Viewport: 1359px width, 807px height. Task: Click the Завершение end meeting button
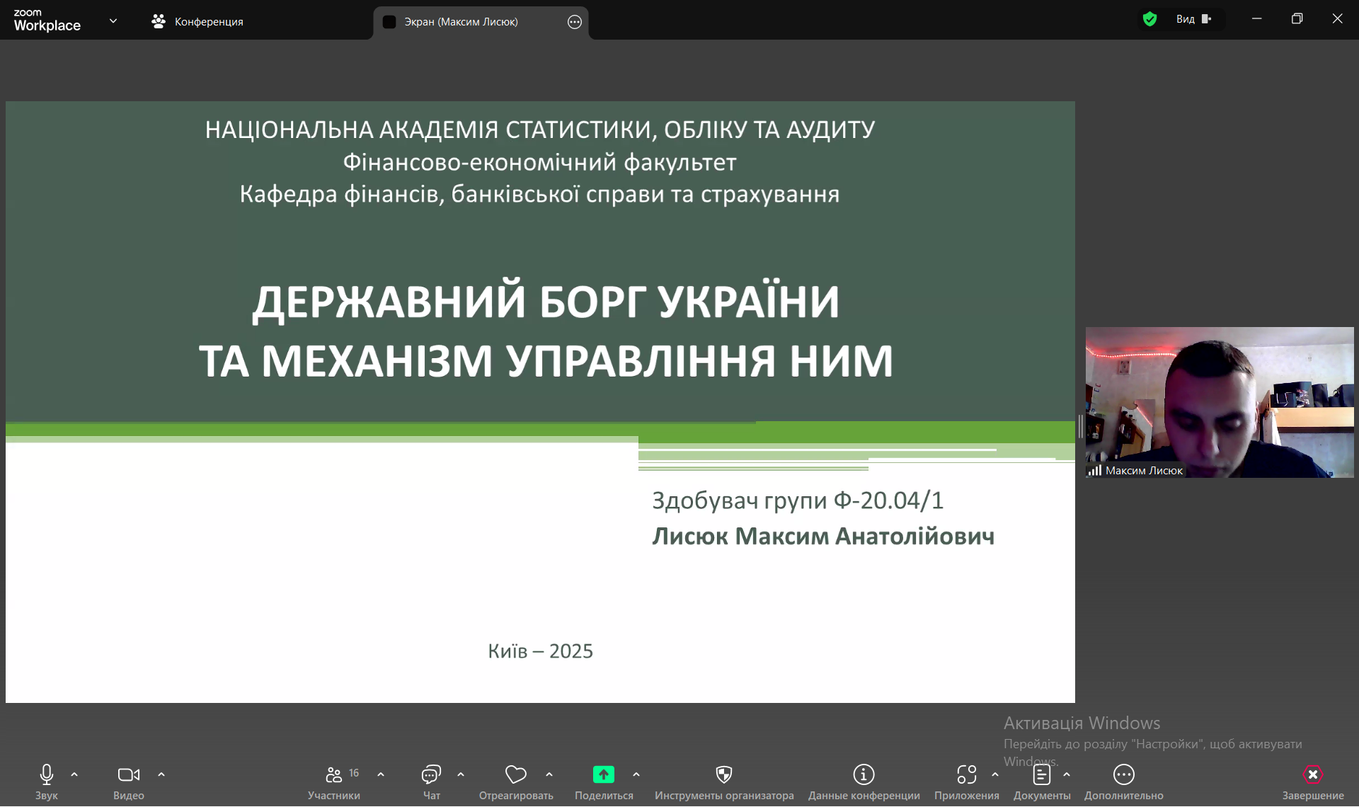tap(1312, 775)
